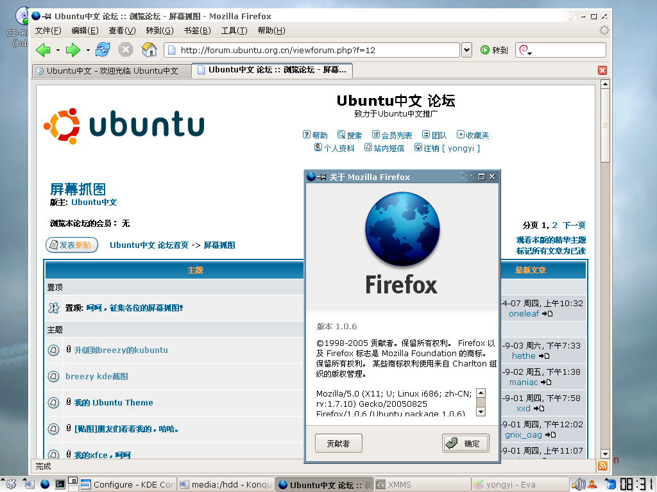Reload the forum page

pos(103,50)
